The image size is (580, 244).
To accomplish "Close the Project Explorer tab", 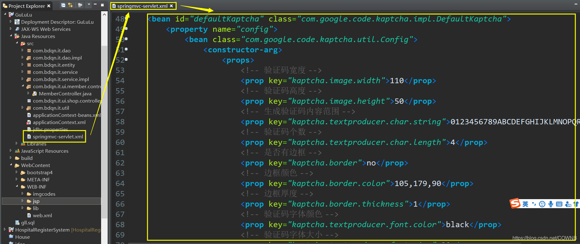I will click(x=49, y=6).
